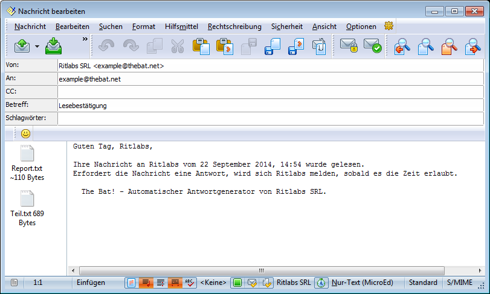Open the Format menu
Screen dimensions: 490x294
click(143, 27)
